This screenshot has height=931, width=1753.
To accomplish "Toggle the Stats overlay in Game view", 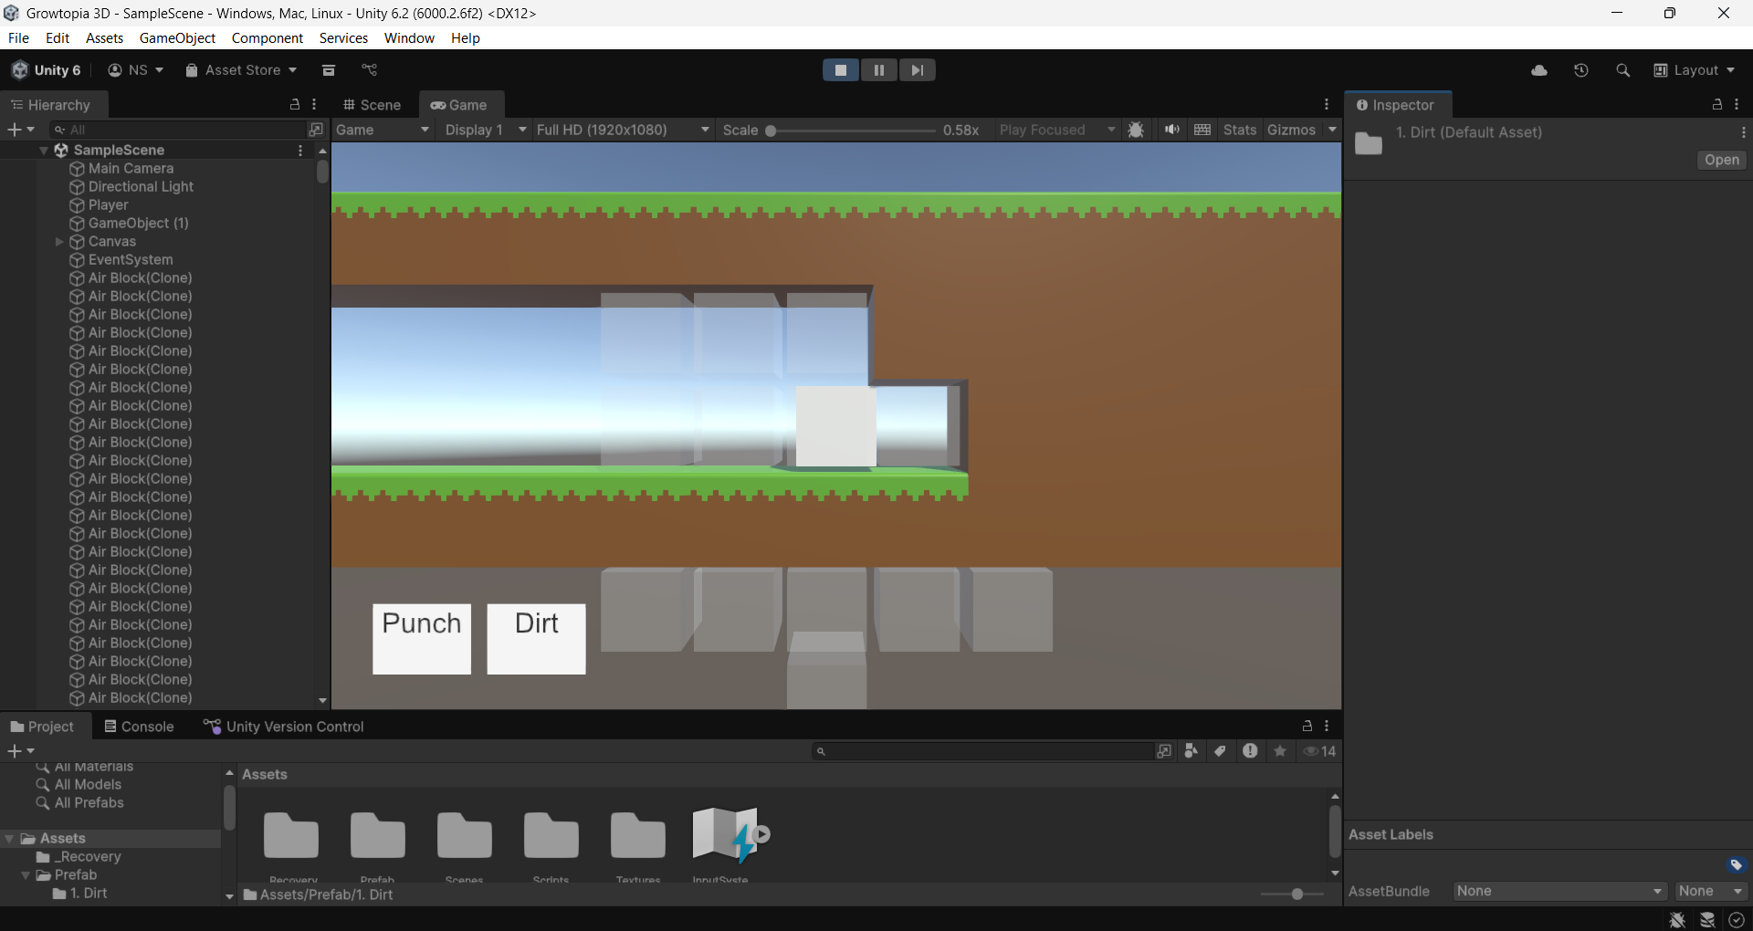I will click(x=1239, y=130).
